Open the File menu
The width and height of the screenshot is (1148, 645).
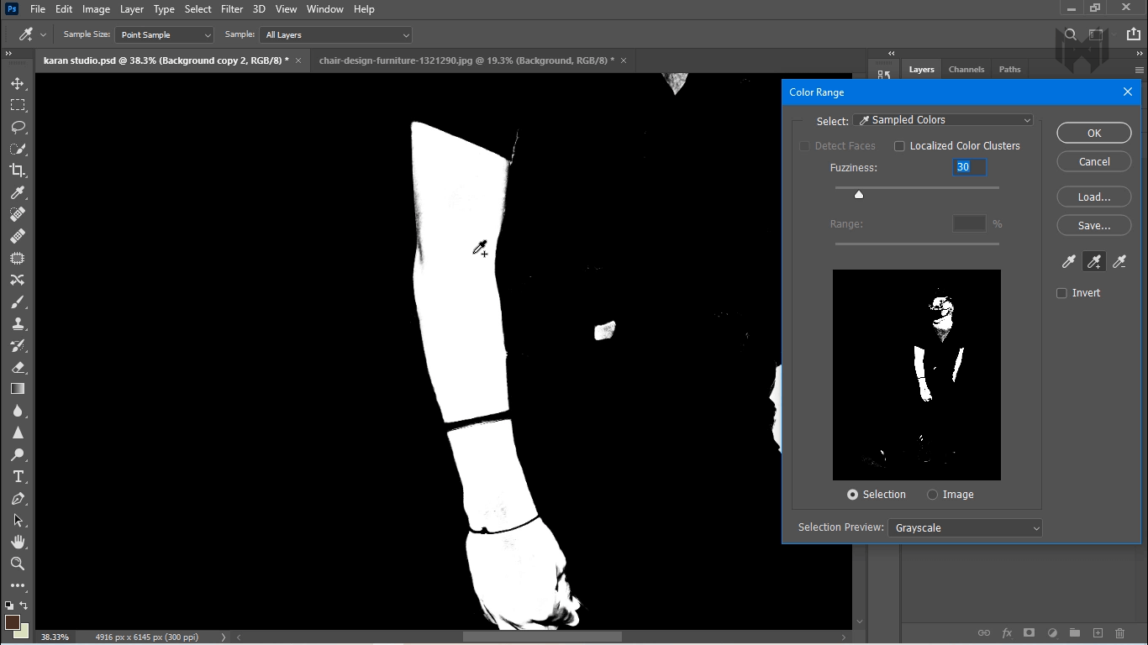(x=38, y=9)
